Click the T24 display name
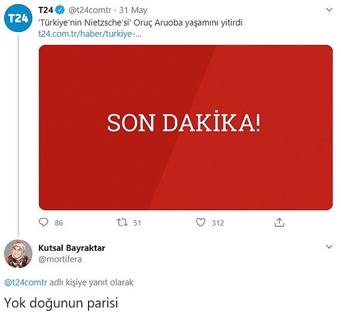Image resolution: width=341 pixels, height=321 pixels. tap(46, 10)
